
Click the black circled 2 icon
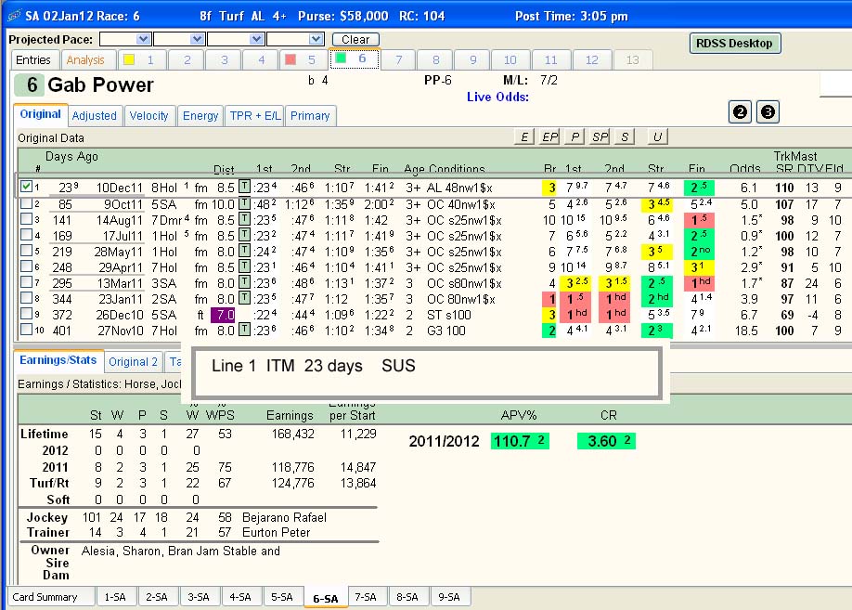pyautogui.click(x=740, y=112)
